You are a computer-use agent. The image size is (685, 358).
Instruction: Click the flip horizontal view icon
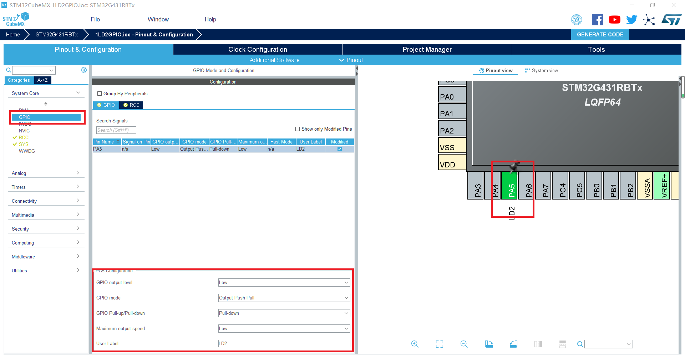(x=538, y=344)
